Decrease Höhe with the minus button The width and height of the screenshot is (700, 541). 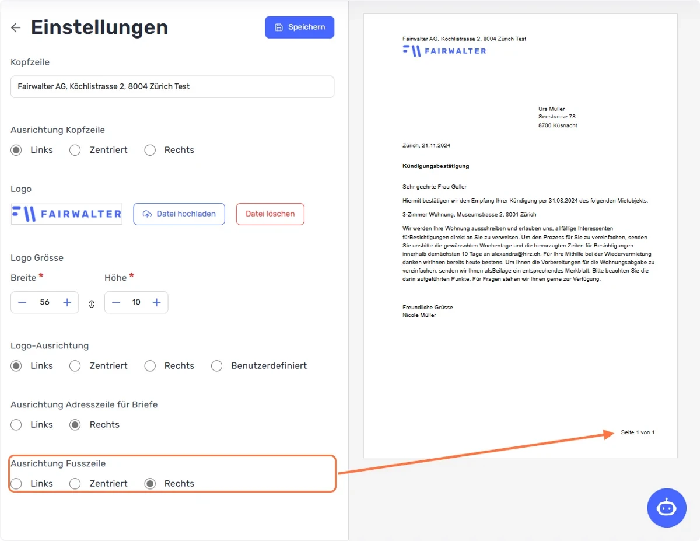tap(116, 302)
